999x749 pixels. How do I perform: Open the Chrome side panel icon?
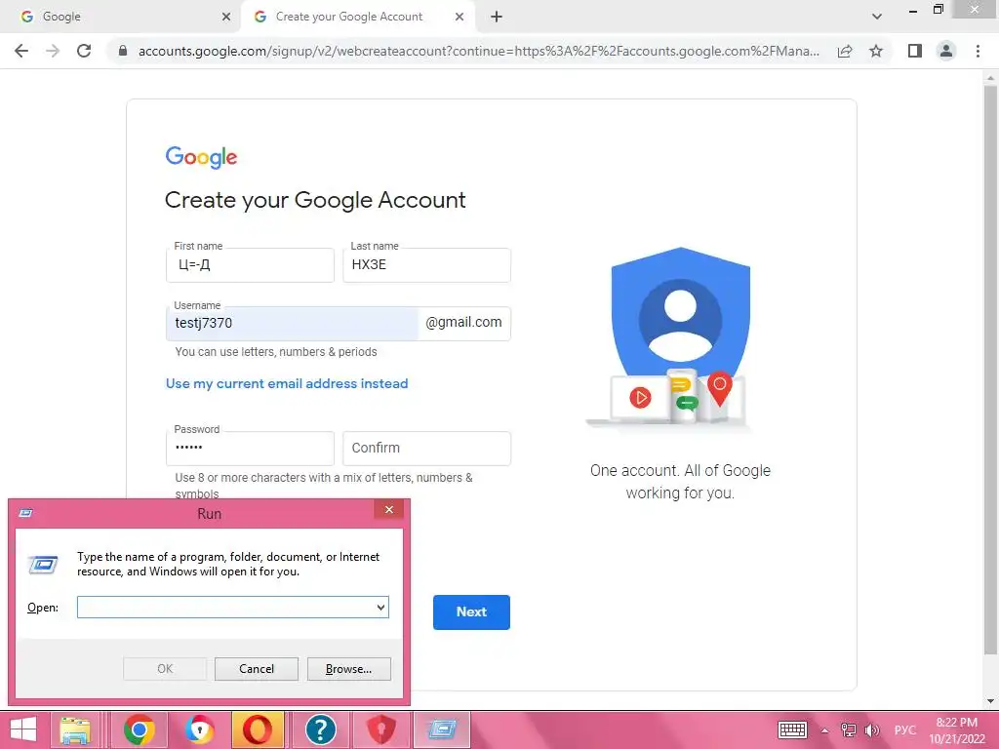[x=915, y=51]
